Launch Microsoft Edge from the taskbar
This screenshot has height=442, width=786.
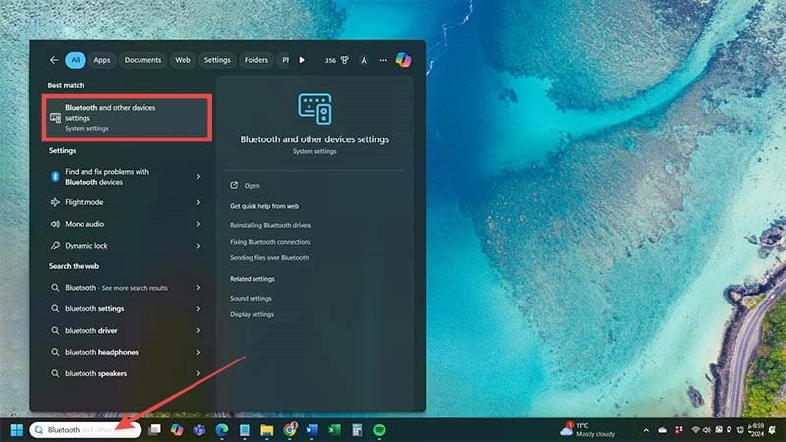click(x=222, y=430)
